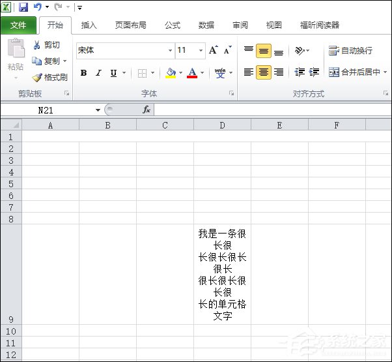Expand the Name Box dropdown arrow
Image resolution: width=392 pixels, height=362 pixels.
pyautogui.click(x=98, y=110)
